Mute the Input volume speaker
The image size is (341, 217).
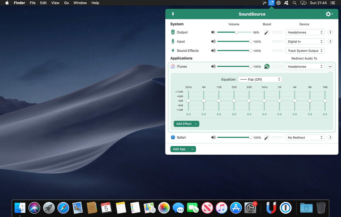[x=213, y=42]
